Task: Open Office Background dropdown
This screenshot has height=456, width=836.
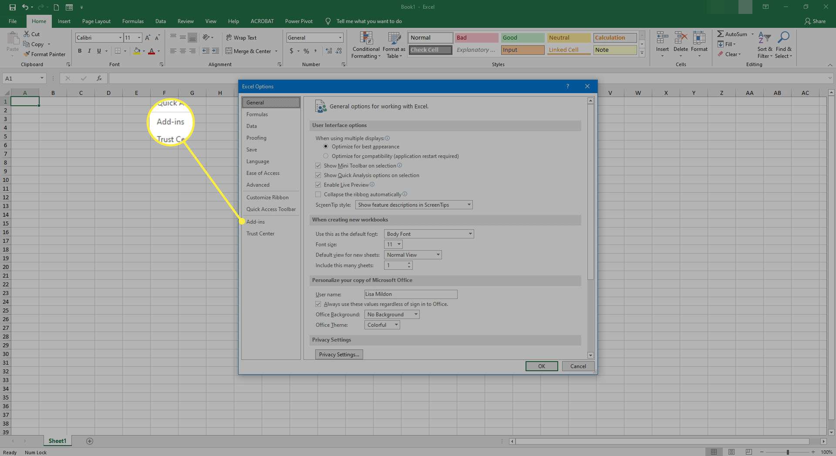Action: click(392, 314)
